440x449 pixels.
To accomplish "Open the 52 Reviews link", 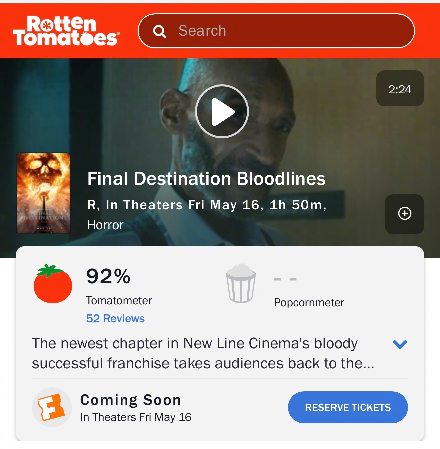I will click(115, 319).
